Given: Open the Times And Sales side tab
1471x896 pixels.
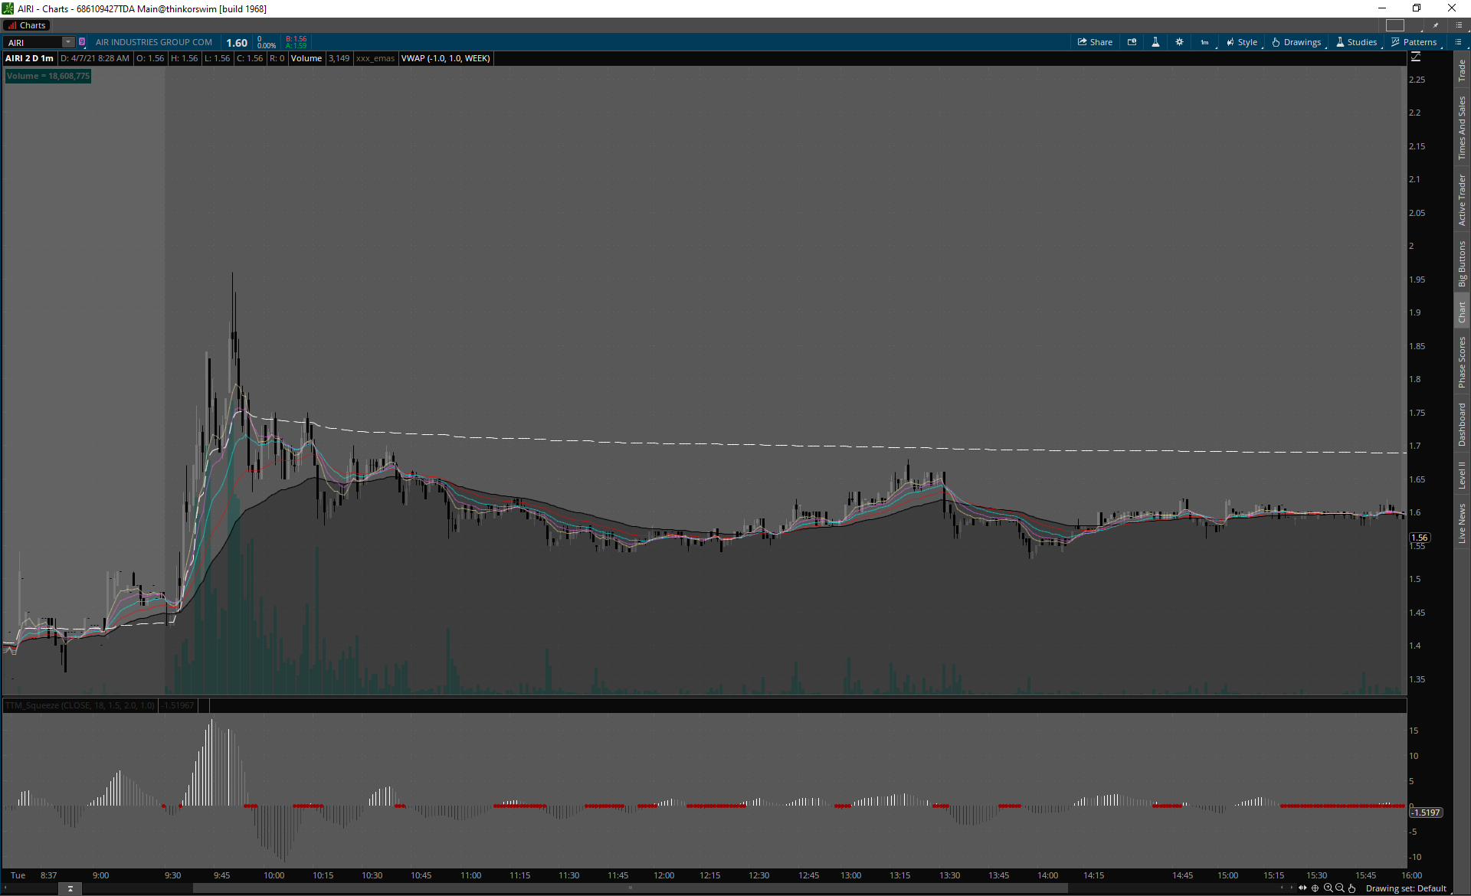Looking at the screenshot, I should [1462, 128].
